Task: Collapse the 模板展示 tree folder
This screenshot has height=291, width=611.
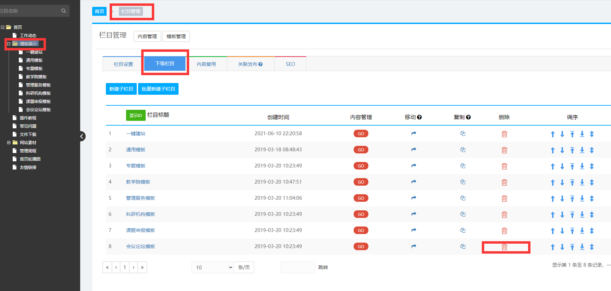Action: [x=9, y=44]
